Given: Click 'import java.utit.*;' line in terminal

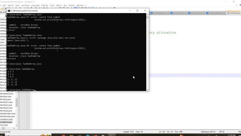Looking at the screenshot, I should [18, 40].
